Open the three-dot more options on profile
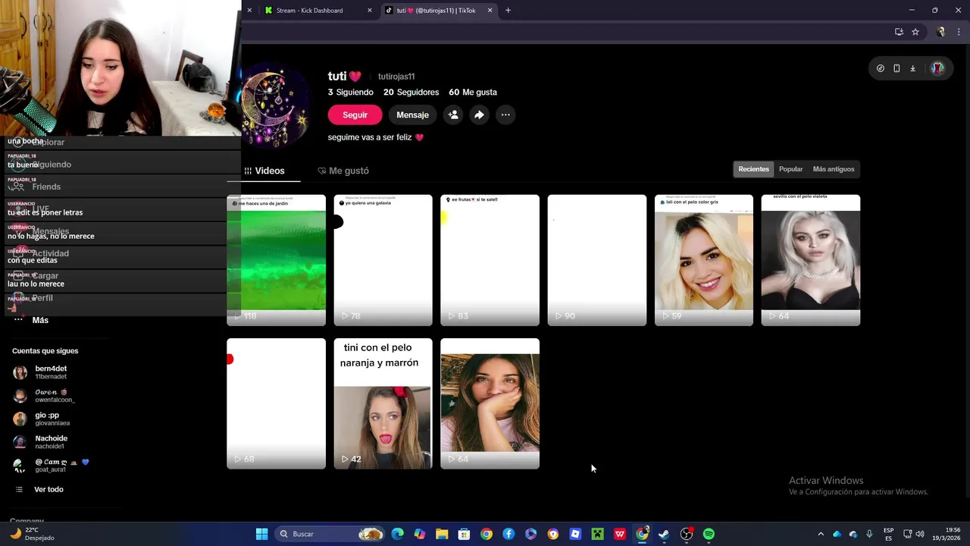The height and width of the screenshot is (546, 970). click(505, 115)
